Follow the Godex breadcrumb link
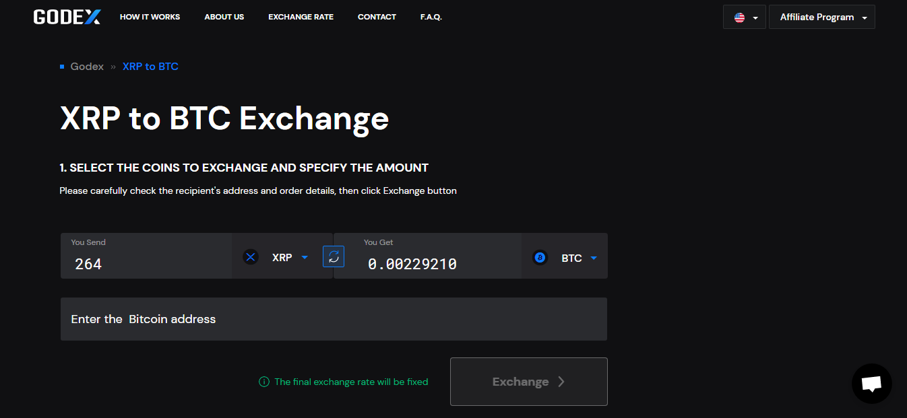 (x=87, y=67)
